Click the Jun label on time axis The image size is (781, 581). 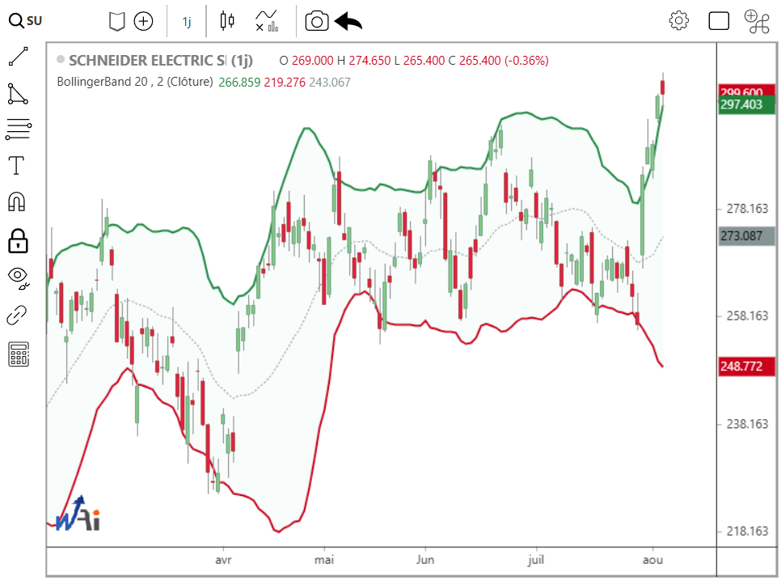pos(425,560)
